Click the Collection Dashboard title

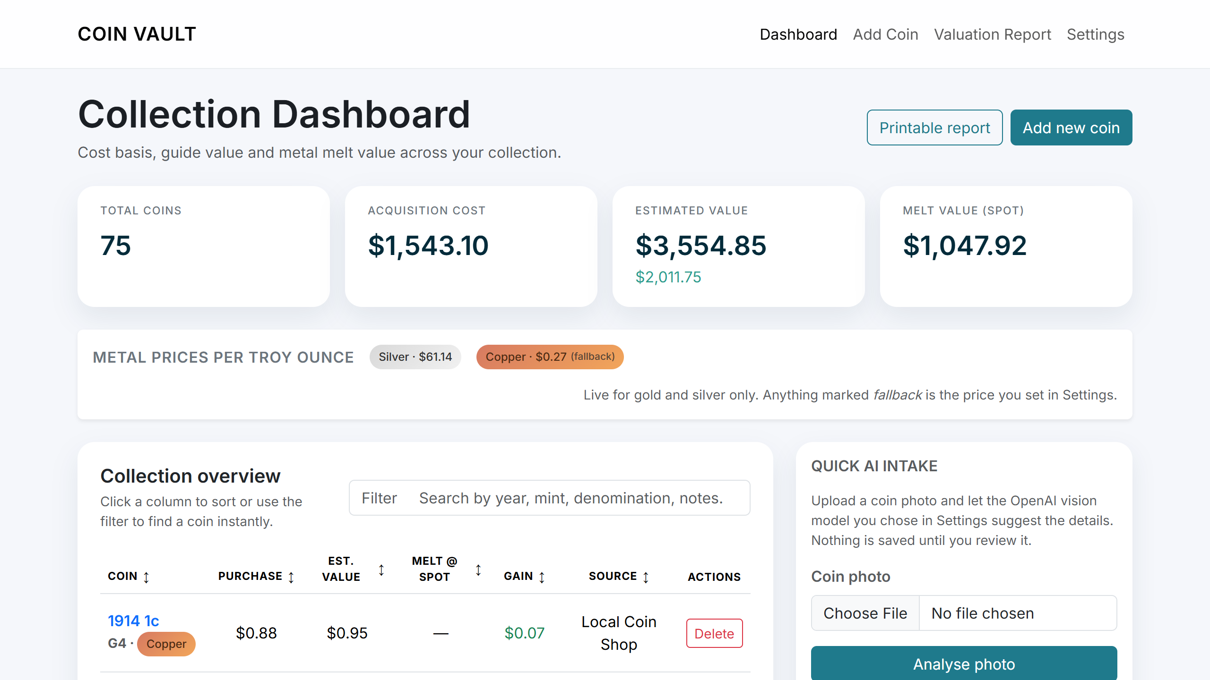(x=274, y=114)
